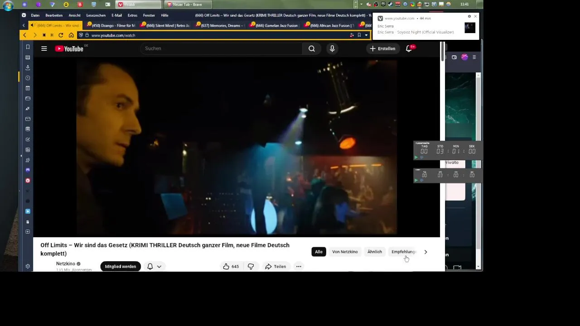Switch to Gamelan Jazz Fusion tab
580x326 pixels.
tap(275, 25)
